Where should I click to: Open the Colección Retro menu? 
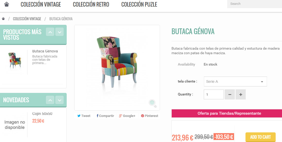click(91, 4)
